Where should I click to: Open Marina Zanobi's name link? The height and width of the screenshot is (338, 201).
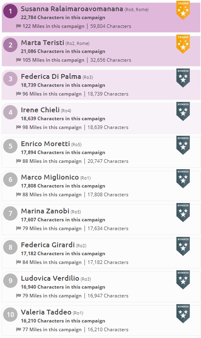tap(45, 211)
